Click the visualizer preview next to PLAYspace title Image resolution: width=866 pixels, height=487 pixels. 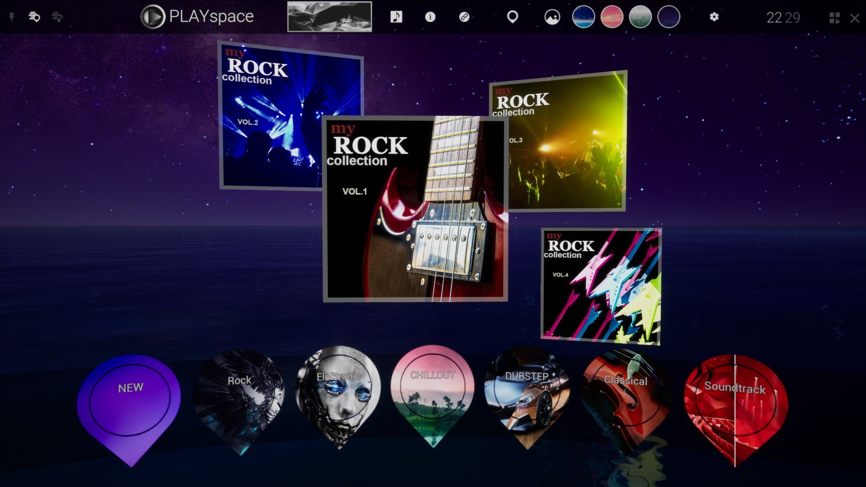click(330, 17)
